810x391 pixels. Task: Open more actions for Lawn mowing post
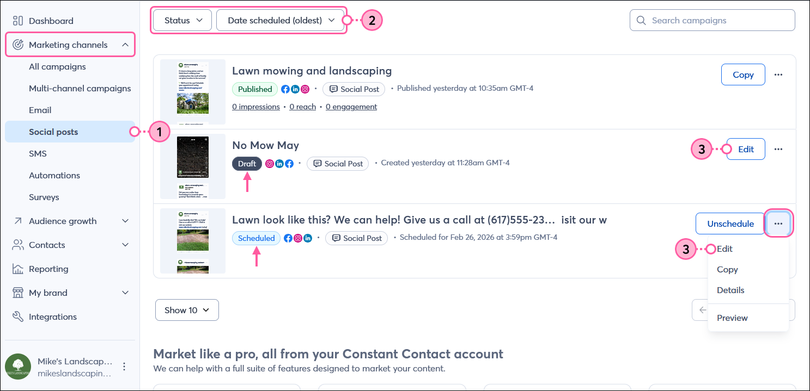tap(778, 75)
